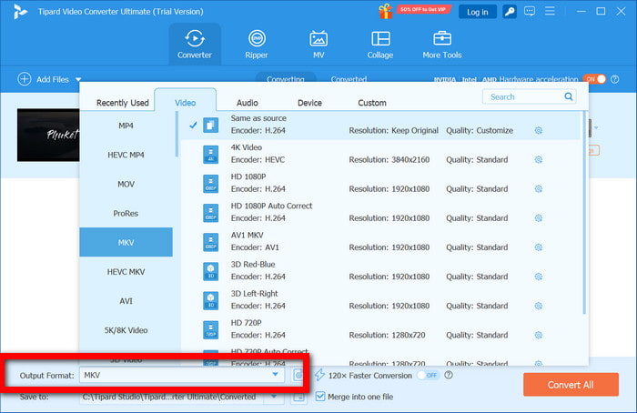Image resolution: width=637 pixels, height=413 pixels.
Task: Click the 3D Red-Blue preset icon
Action: click(210, 271)
